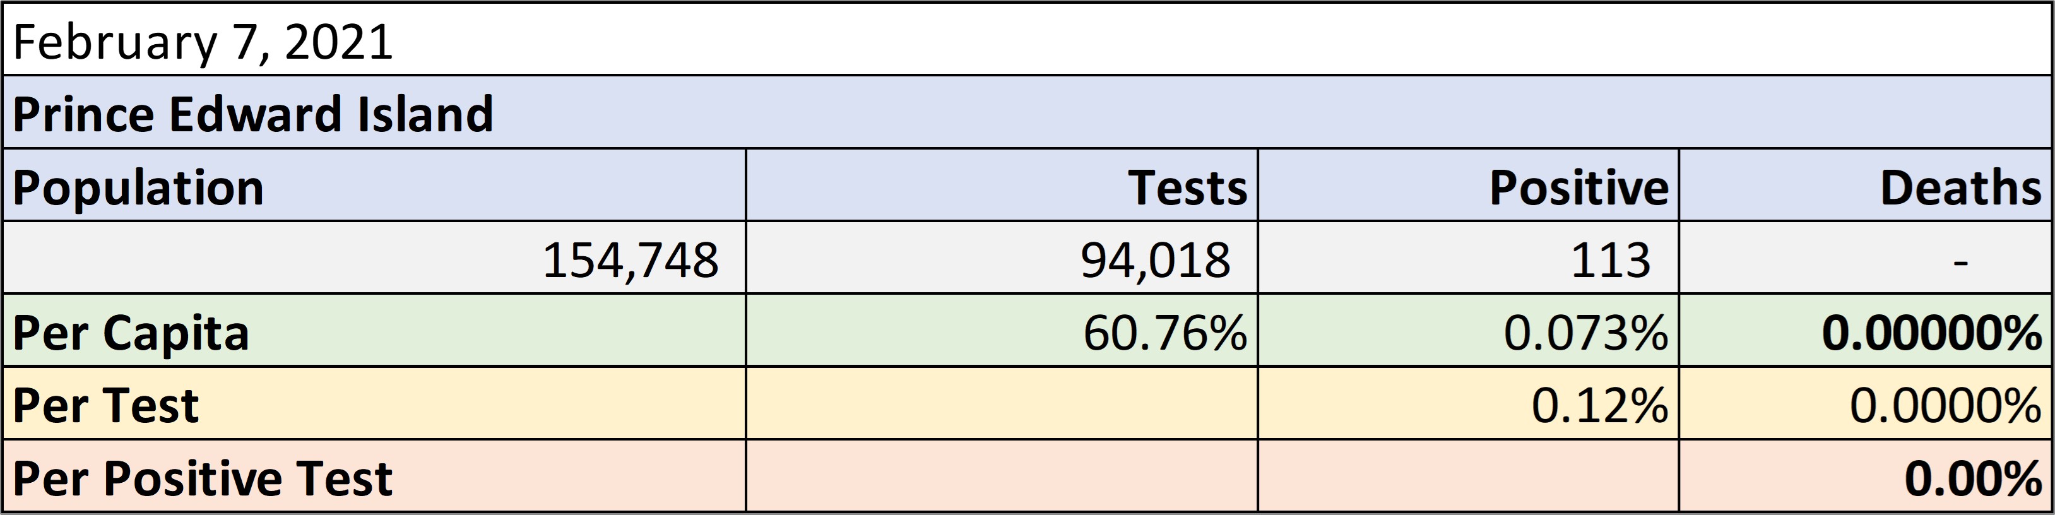Click the 60.76% per capita tests cell
The image size is (2055, 515).
coord(1002,330)
